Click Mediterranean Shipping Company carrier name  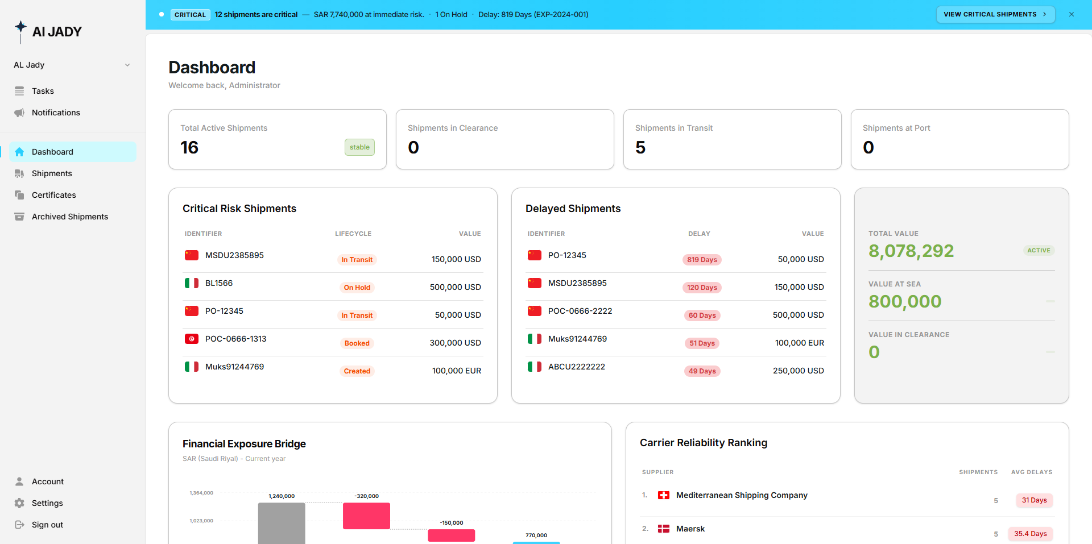(742, 495)
